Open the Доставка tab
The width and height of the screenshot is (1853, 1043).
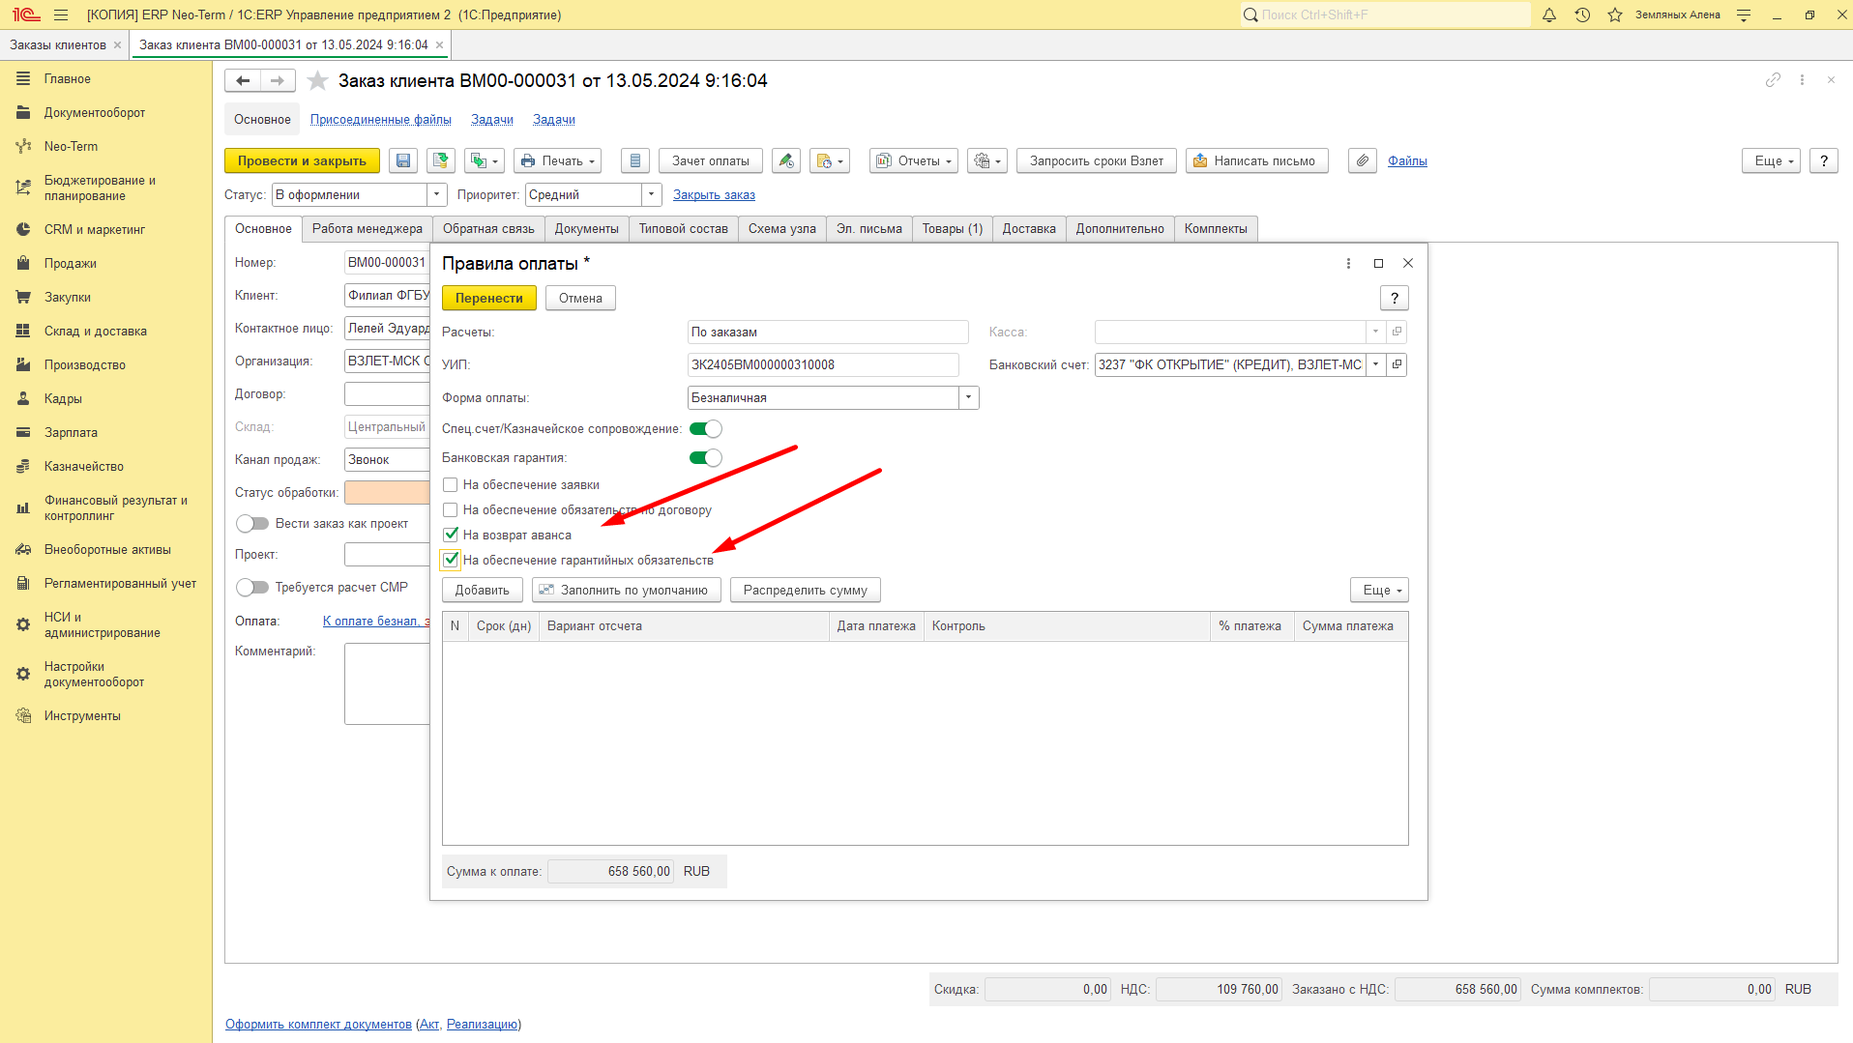point(1029,228)
